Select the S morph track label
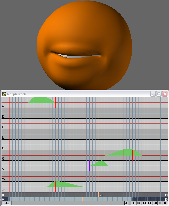This screenshot has width=169, height=206. coord(3,169)
